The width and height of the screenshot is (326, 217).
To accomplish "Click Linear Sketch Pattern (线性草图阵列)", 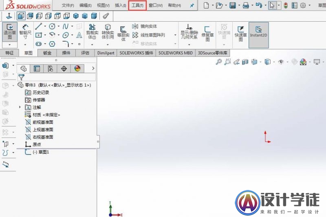I will coord(148,35).
